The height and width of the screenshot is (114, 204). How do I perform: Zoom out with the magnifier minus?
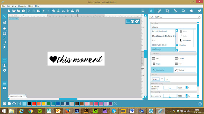click(x=58, y=11)
